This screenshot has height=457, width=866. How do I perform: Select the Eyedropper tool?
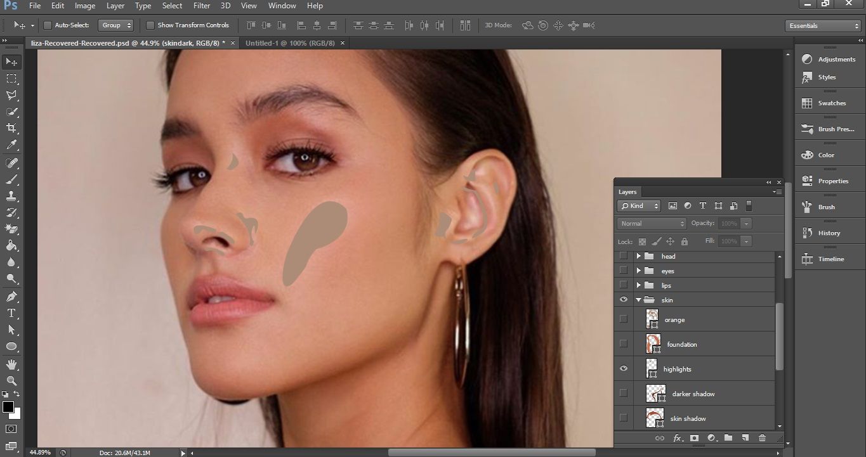click(11, 145)
